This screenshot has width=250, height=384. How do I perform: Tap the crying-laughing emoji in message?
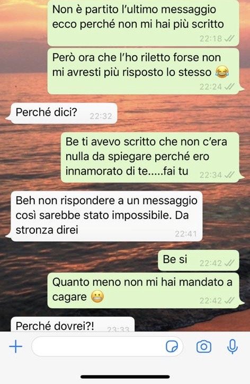222,72
